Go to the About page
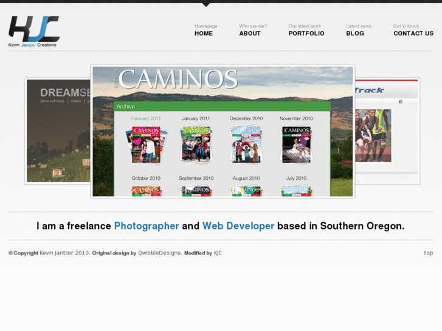The image size is (442, 331). 253,30
